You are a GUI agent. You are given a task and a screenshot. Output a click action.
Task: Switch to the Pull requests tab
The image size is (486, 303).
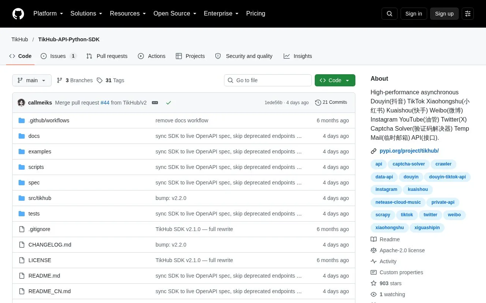[x=107, y=56]
